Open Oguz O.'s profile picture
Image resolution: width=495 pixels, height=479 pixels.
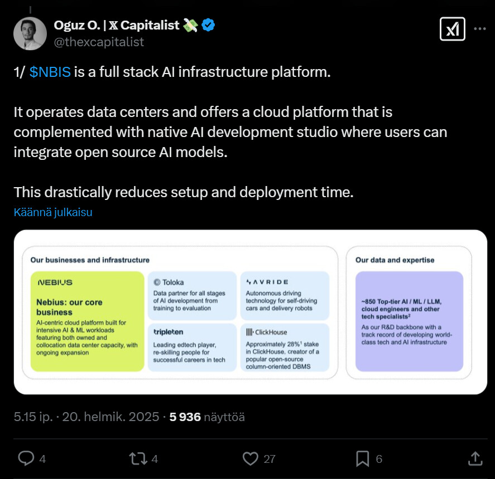pos(30,33)
